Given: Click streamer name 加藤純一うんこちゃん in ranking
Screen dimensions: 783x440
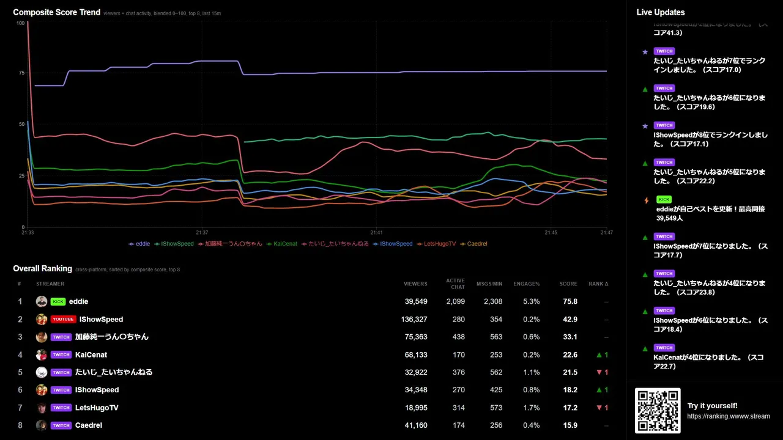Looking at the screenshot, I should pos(112,337).
